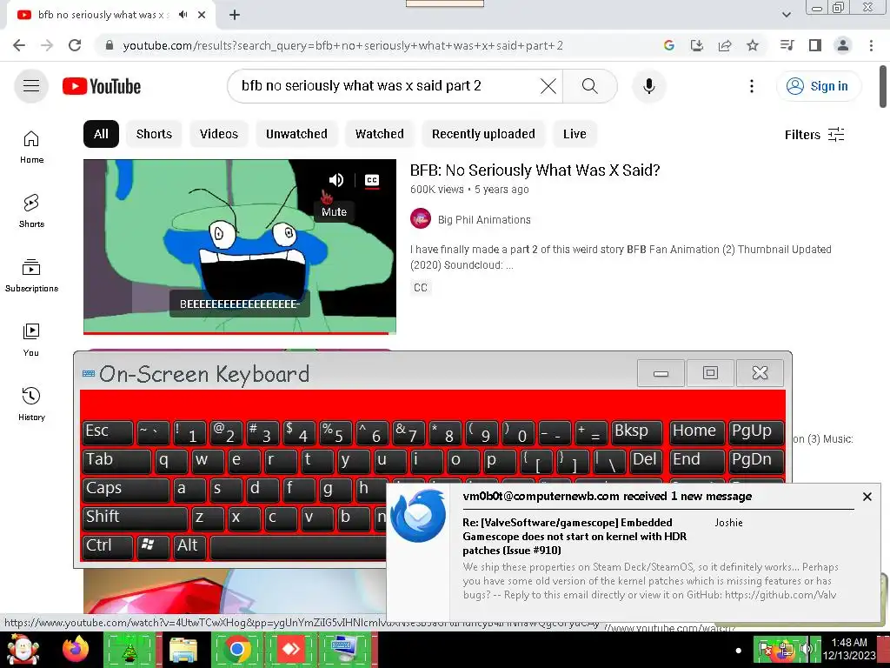Select the Live filter chip
890x668 pixels.
[x=575, y=134]
